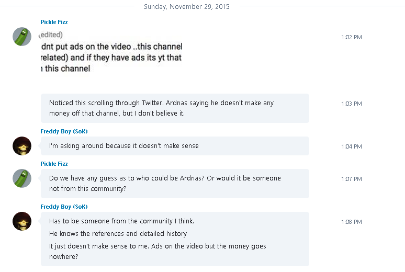Viewport: 405px width, 272px height.
Task: Open Freddy Boy (SoK) name above 1:04 message
Action: click(x=64, y=131)
